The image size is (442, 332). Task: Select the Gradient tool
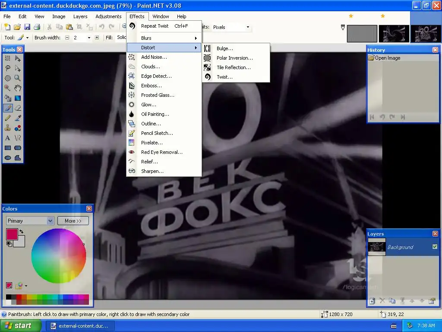pos(17,98)
